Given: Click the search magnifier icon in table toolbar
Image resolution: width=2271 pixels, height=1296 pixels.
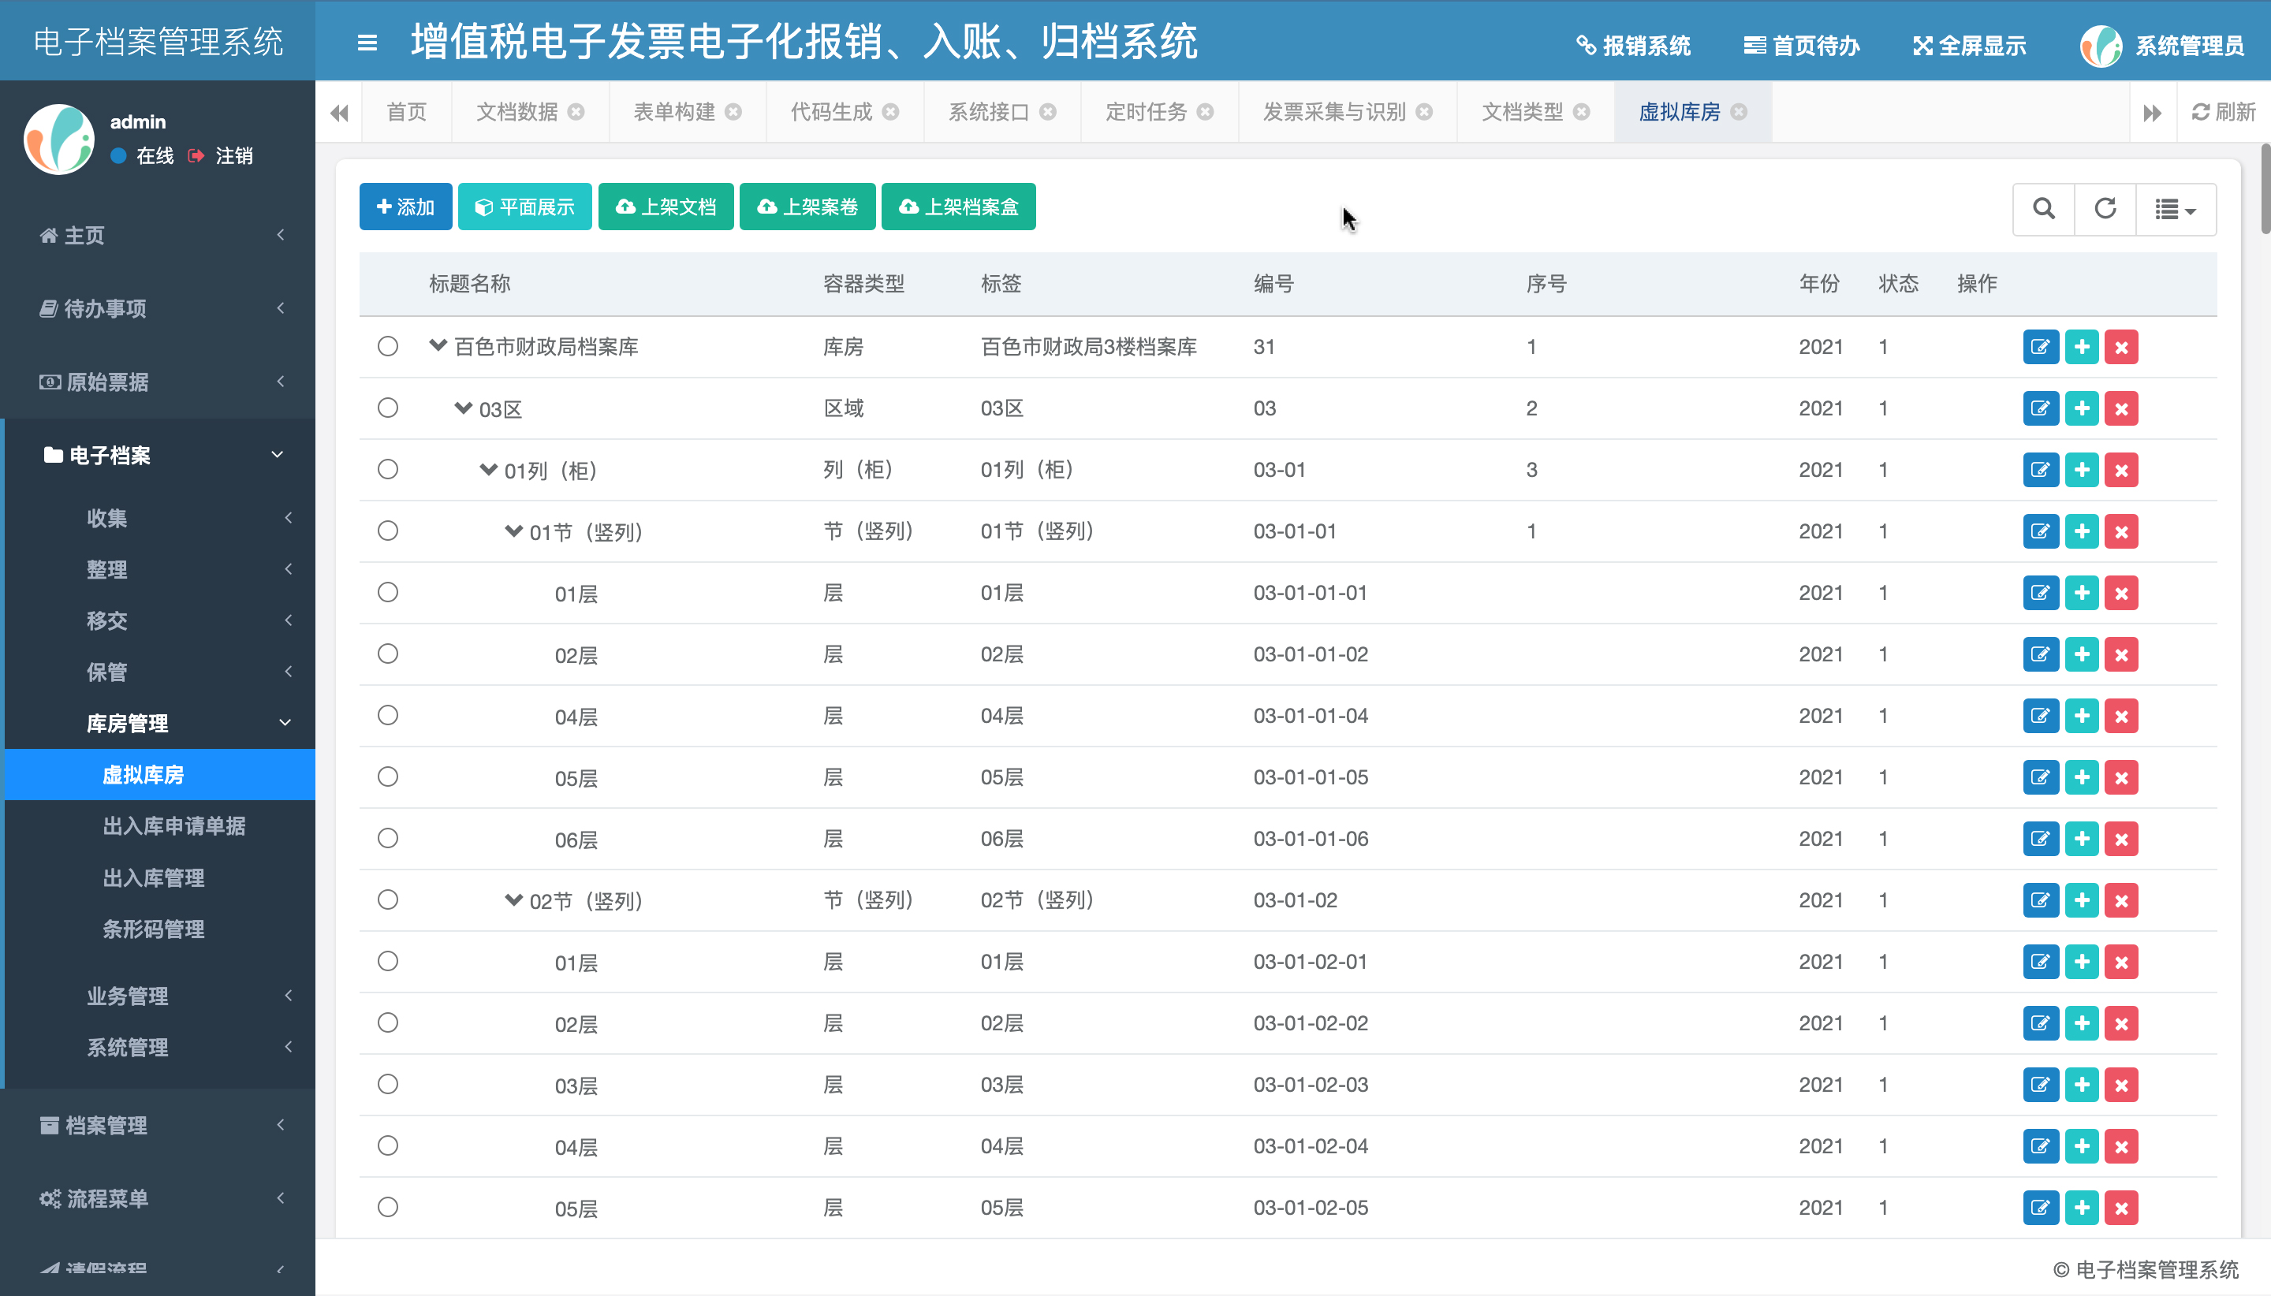Looking at the screenshot, I should click(2044, 208).
